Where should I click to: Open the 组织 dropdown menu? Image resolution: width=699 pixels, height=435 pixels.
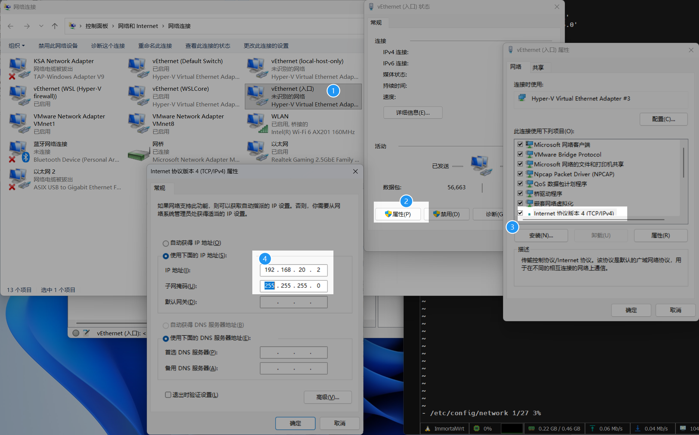16,45
